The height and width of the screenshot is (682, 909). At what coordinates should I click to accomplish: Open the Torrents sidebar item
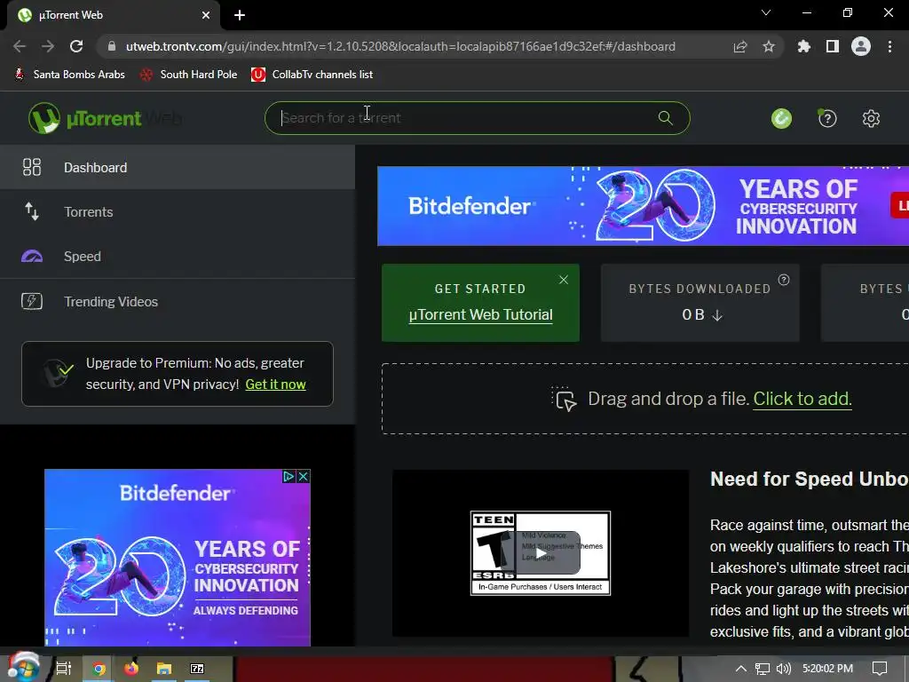pos(178,211)
